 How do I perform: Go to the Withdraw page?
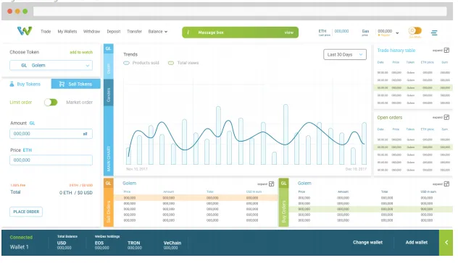click(x=91, y=32)
